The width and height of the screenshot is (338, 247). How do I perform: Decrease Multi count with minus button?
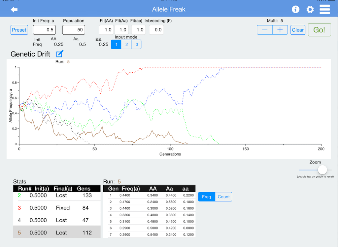[265, 30]
